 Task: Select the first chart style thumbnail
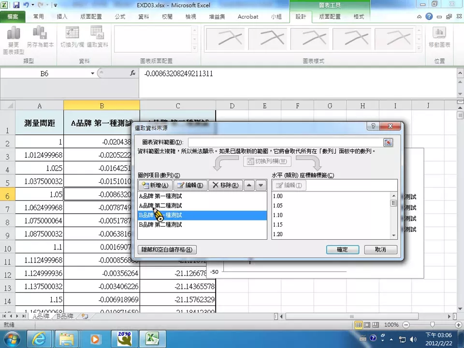pos(225,39)
